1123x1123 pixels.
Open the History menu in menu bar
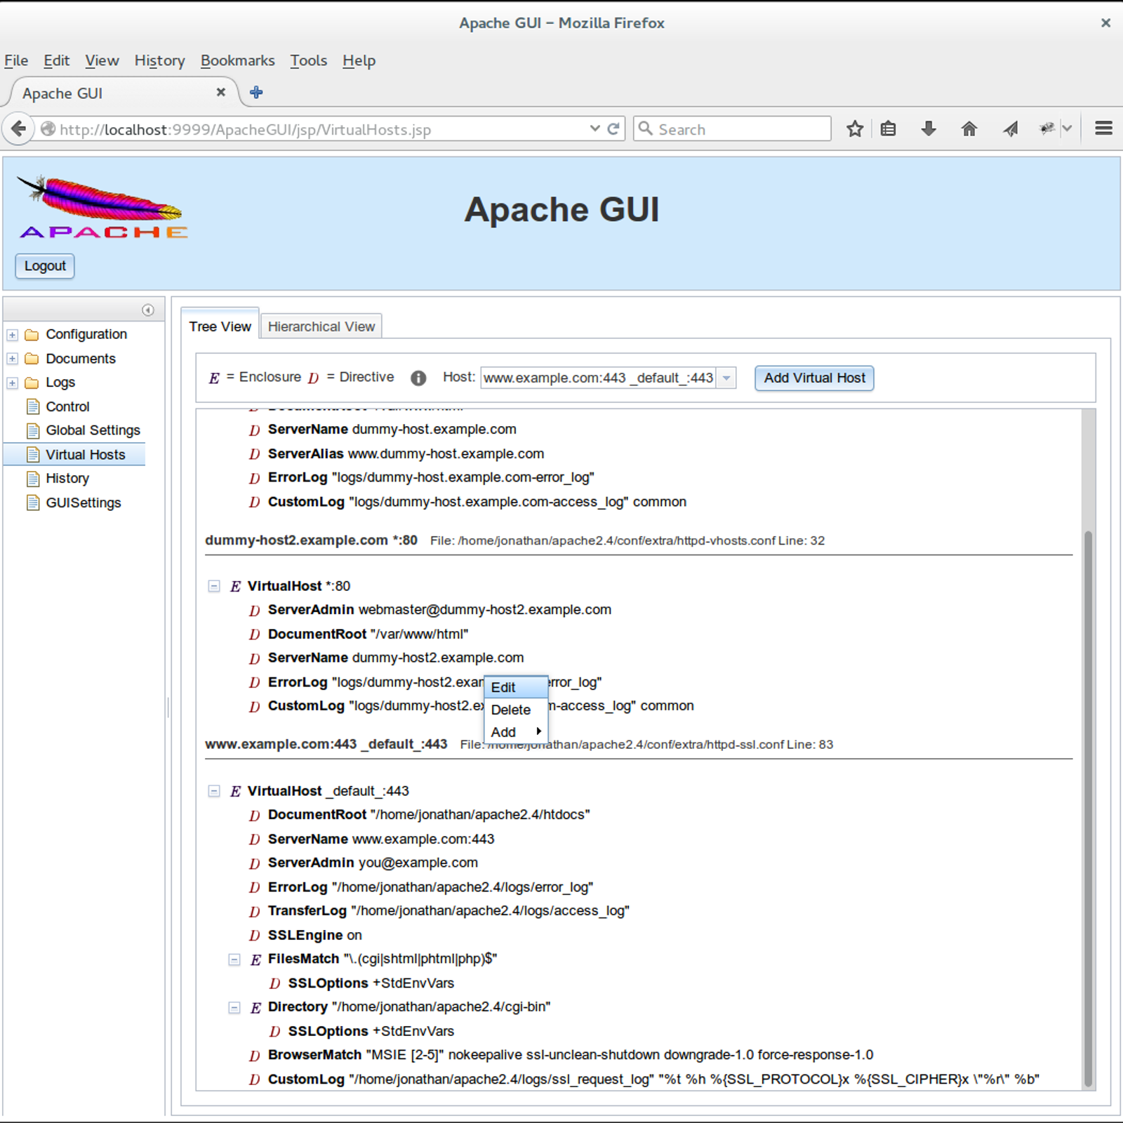tap(159, 60)
